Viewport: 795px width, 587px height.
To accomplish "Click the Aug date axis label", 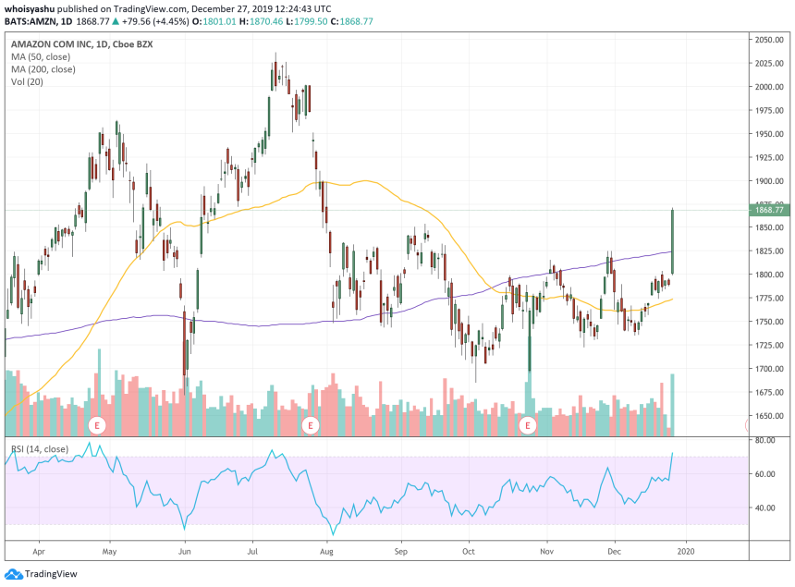I will 326,551.
